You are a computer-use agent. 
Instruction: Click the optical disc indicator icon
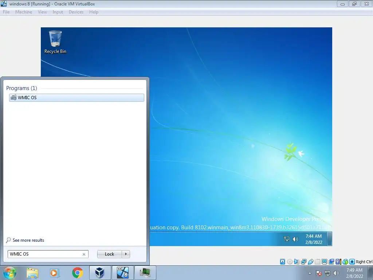[x=290, y=262]
